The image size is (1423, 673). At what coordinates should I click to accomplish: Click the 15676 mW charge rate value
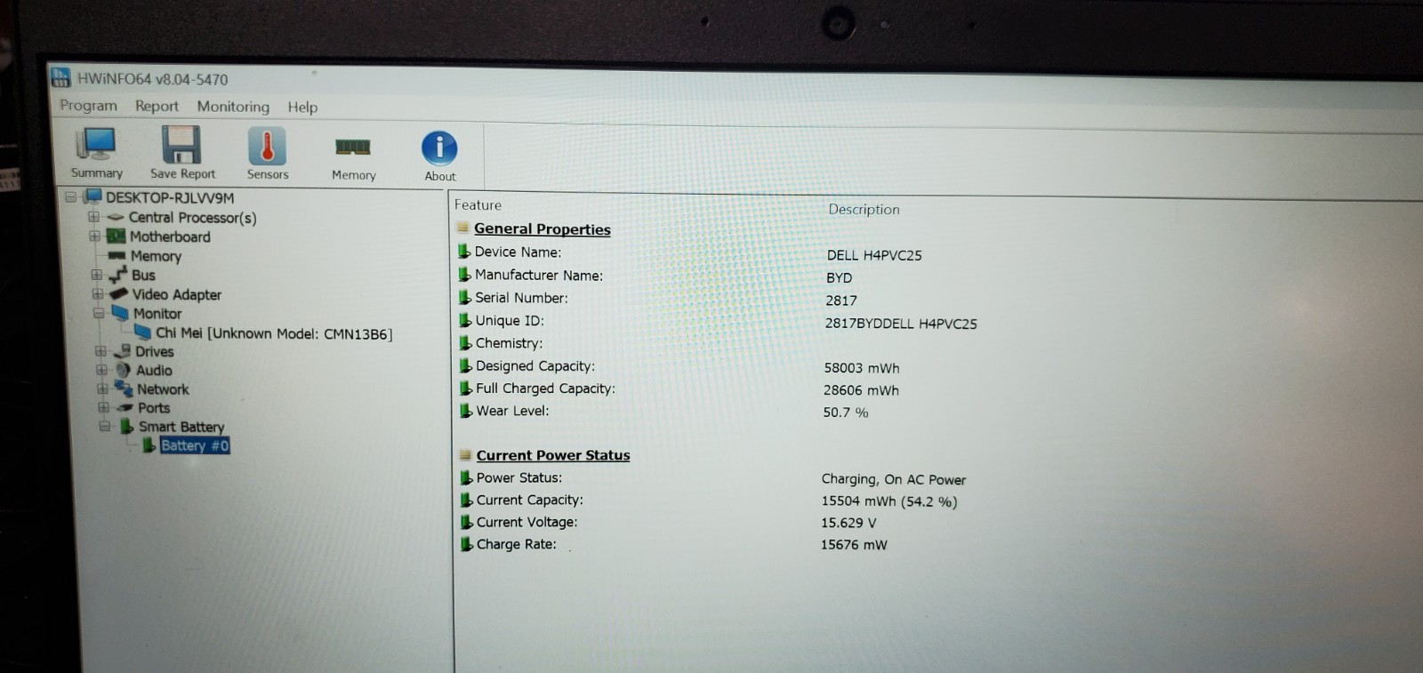[854, 545]
